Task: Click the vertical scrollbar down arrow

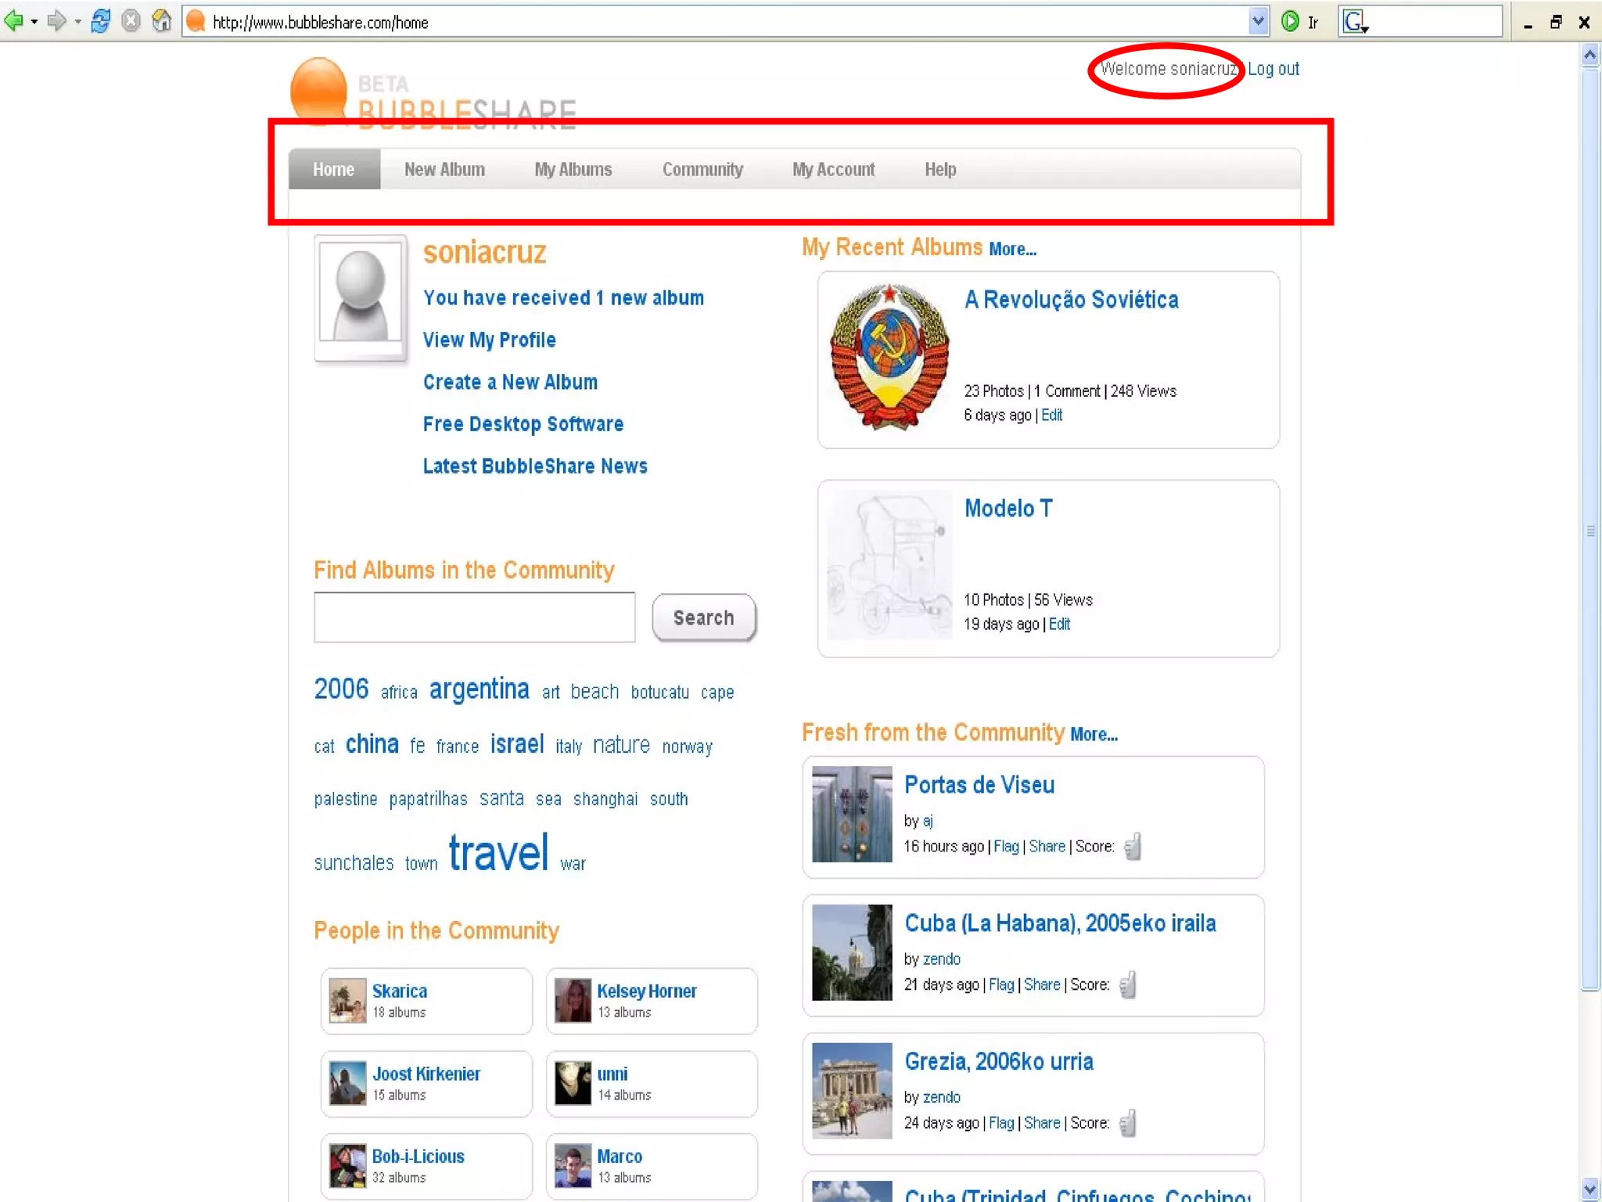Action: (x=1589, y=1188)
